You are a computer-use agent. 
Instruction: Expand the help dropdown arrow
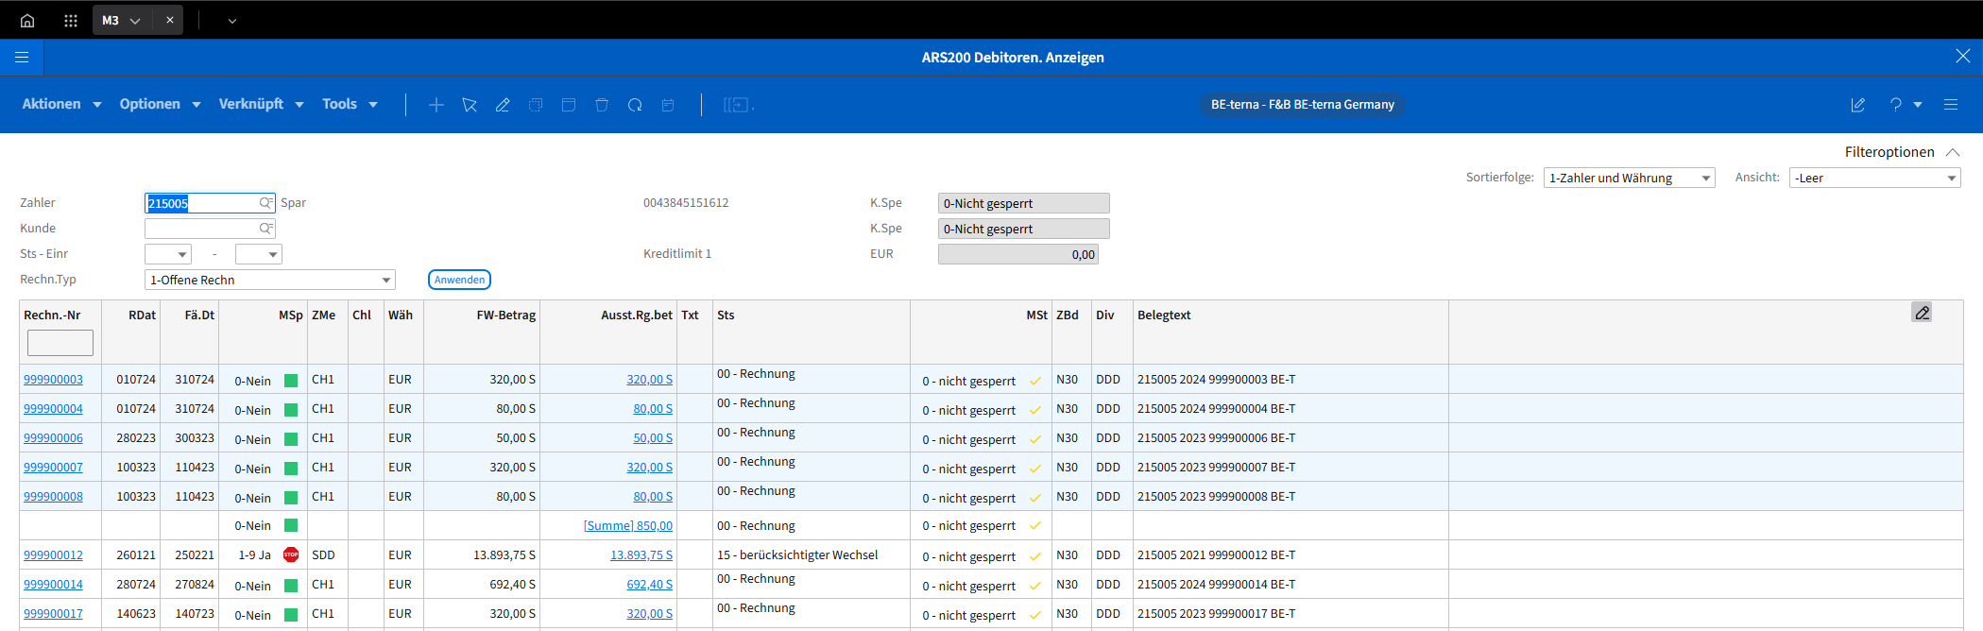pyautogui.click(x=1918, y=105)
